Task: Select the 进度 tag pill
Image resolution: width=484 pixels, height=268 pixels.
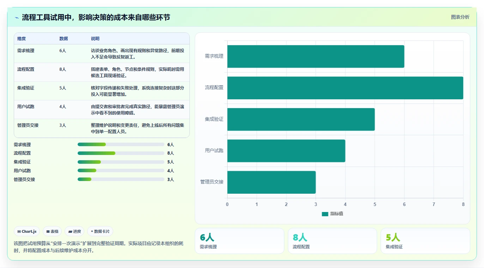Action: (74, 231)
